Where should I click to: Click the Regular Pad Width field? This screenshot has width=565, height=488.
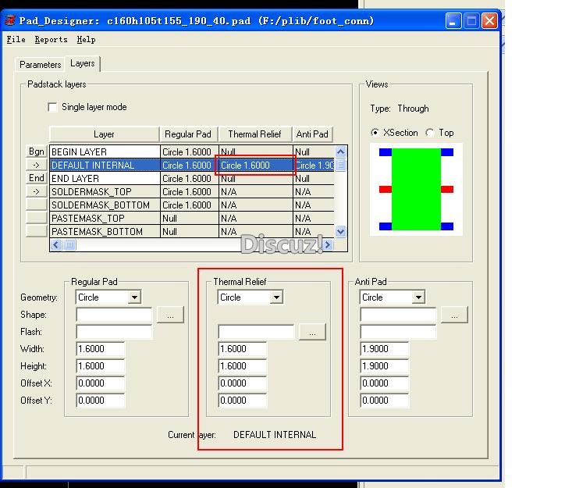[101, 349]
